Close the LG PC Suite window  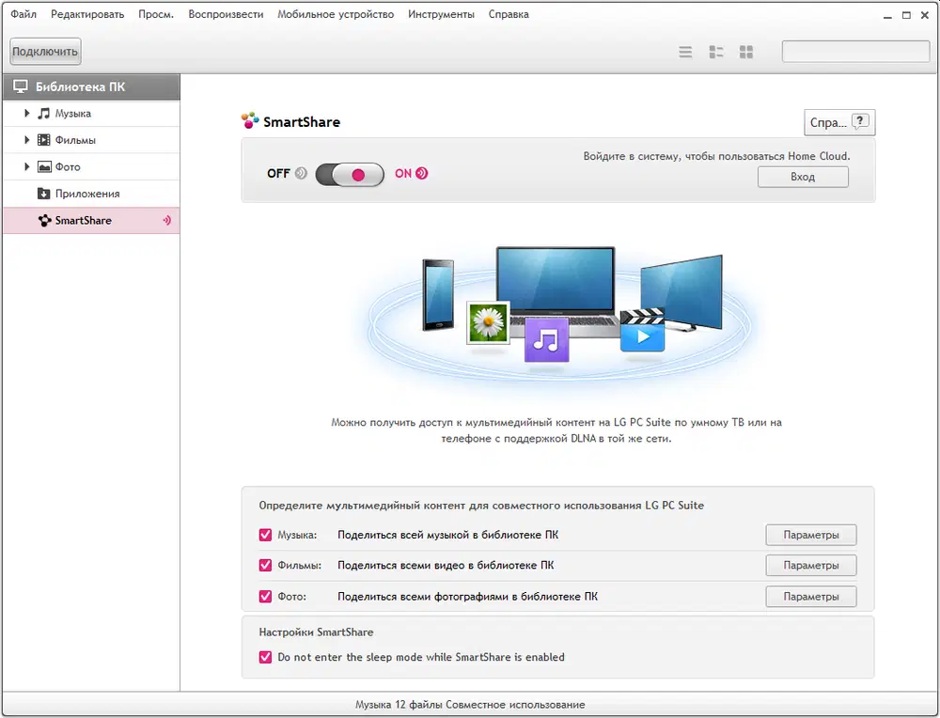[x=925, y=15]
